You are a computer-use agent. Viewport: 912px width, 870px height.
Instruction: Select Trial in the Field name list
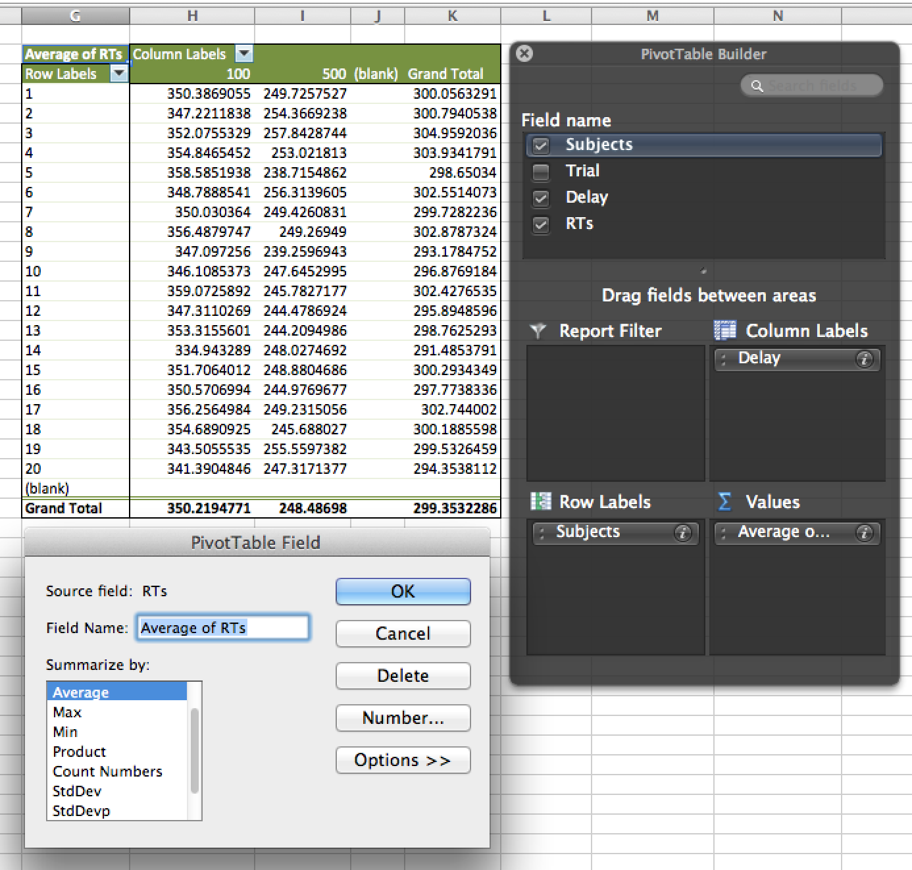[703, 171]
